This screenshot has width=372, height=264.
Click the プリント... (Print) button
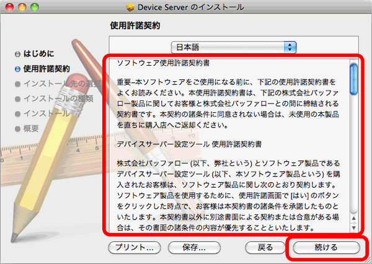(135, 248)
